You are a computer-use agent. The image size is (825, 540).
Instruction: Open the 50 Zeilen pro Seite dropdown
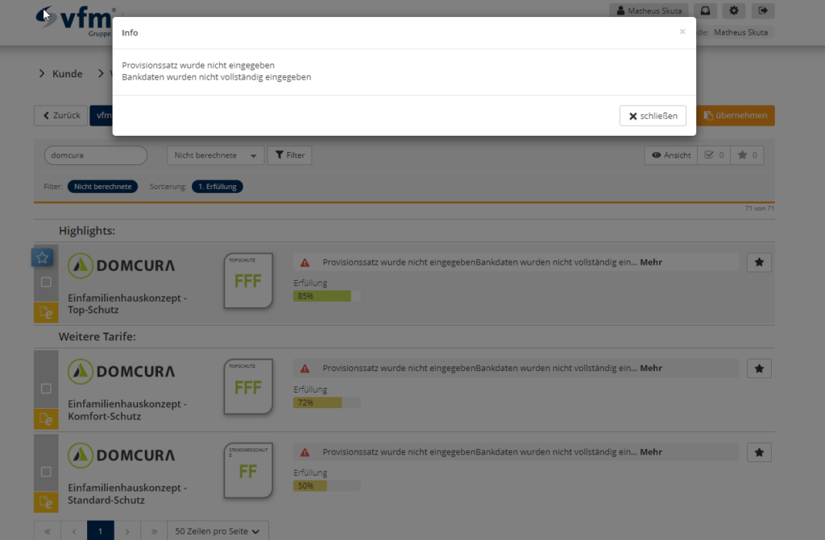[x=218, y=531]
